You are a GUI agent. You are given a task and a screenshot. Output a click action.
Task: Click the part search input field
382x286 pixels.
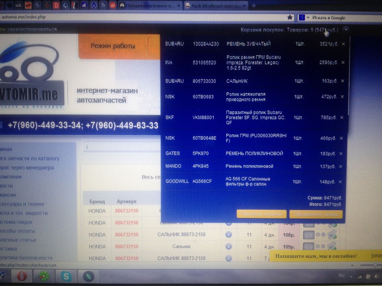(x=121, y=147)
